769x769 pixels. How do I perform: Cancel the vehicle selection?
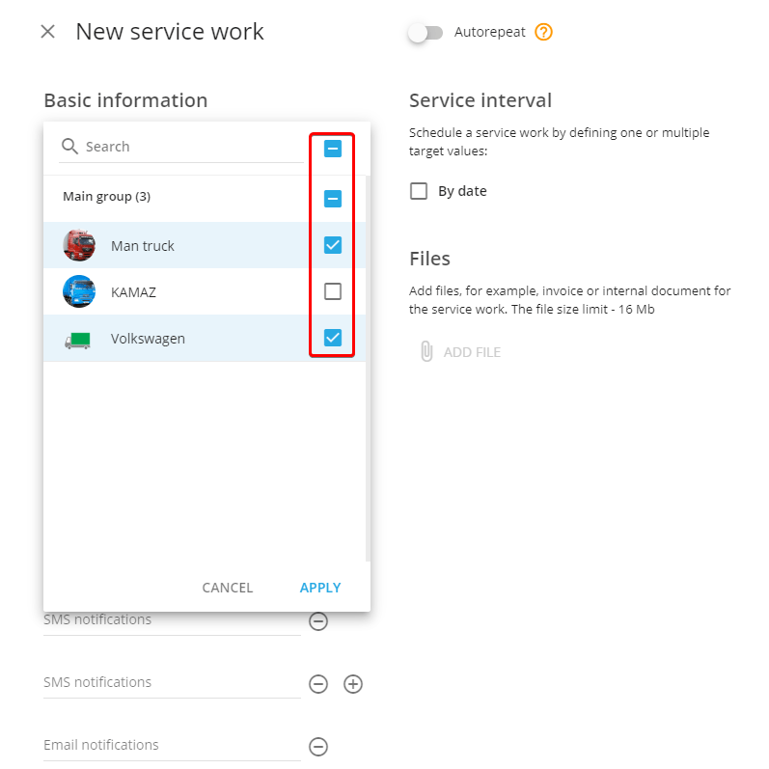[228, 588]
